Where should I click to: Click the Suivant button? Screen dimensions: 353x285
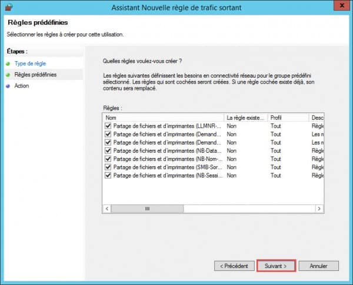276,266
